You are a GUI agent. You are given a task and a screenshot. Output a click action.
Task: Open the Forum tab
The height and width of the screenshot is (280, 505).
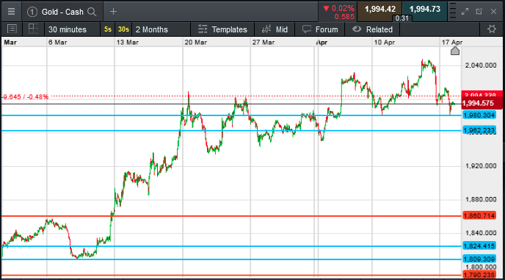[x=320, y=29]
